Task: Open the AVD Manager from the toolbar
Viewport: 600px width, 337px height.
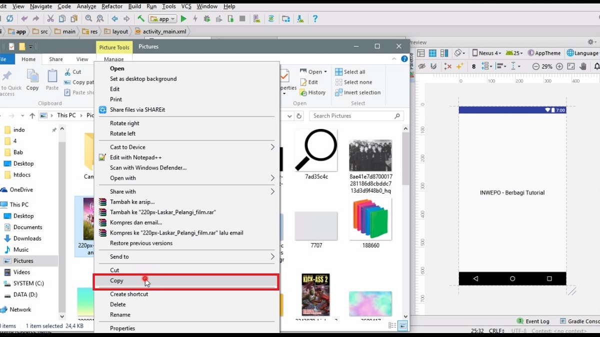Action: [256, 18]
